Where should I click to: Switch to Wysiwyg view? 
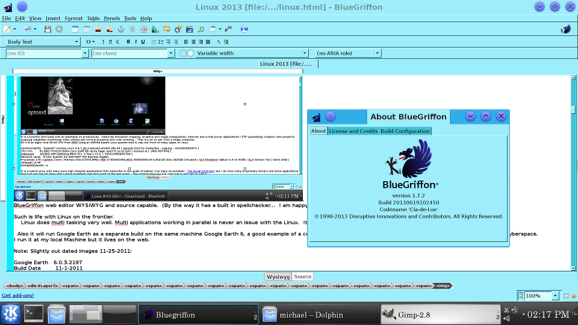click(278, 277)
